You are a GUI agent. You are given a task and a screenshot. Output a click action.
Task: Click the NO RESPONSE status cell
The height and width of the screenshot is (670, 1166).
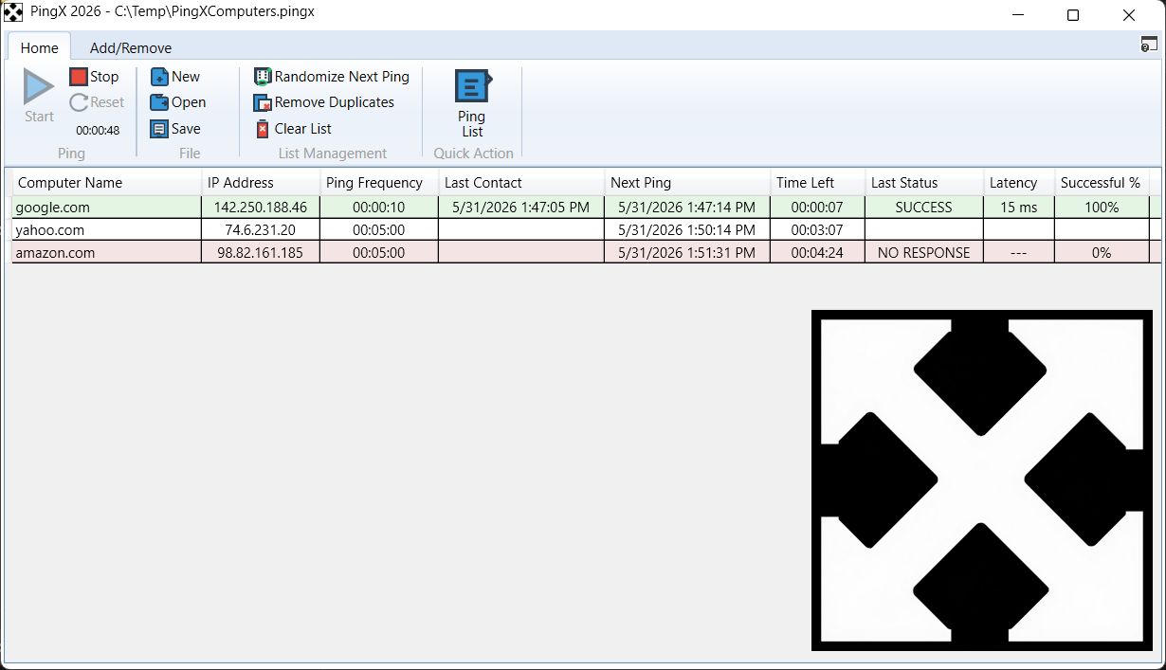[924, 252]
